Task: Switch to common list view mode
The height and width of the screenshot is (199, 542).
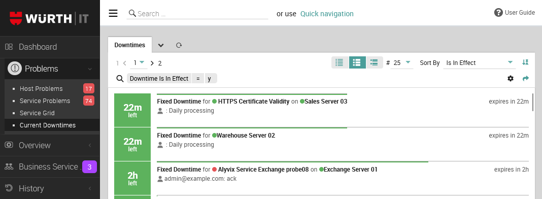Action: click(x=357, y=62)
